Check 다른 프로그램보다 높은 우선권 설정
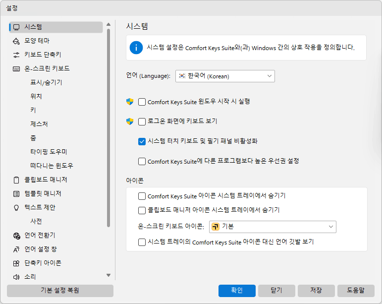The width and height of the screenshot is (382, 304). (x=142, y=161)
